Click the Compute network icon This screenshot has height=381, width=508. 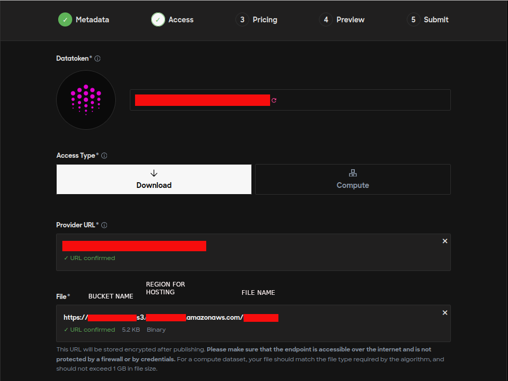pos(353,173)
